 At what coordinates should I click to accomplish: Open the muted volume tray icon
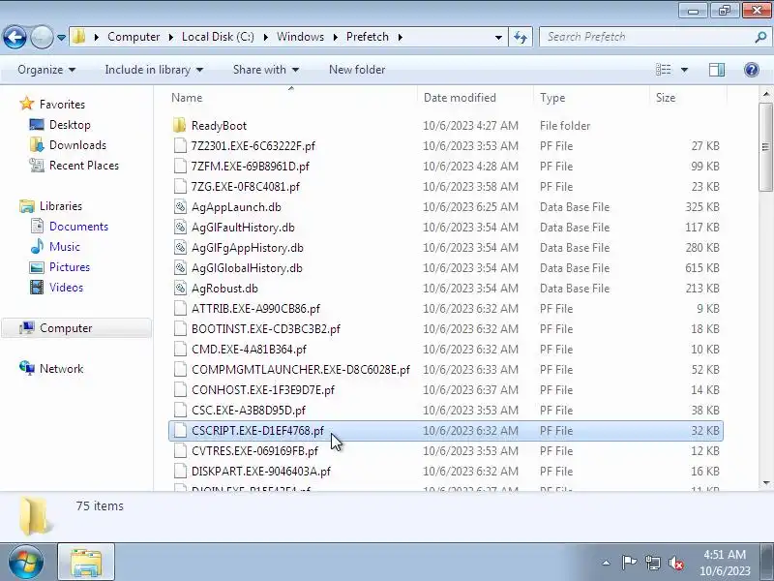click(675, 563)
